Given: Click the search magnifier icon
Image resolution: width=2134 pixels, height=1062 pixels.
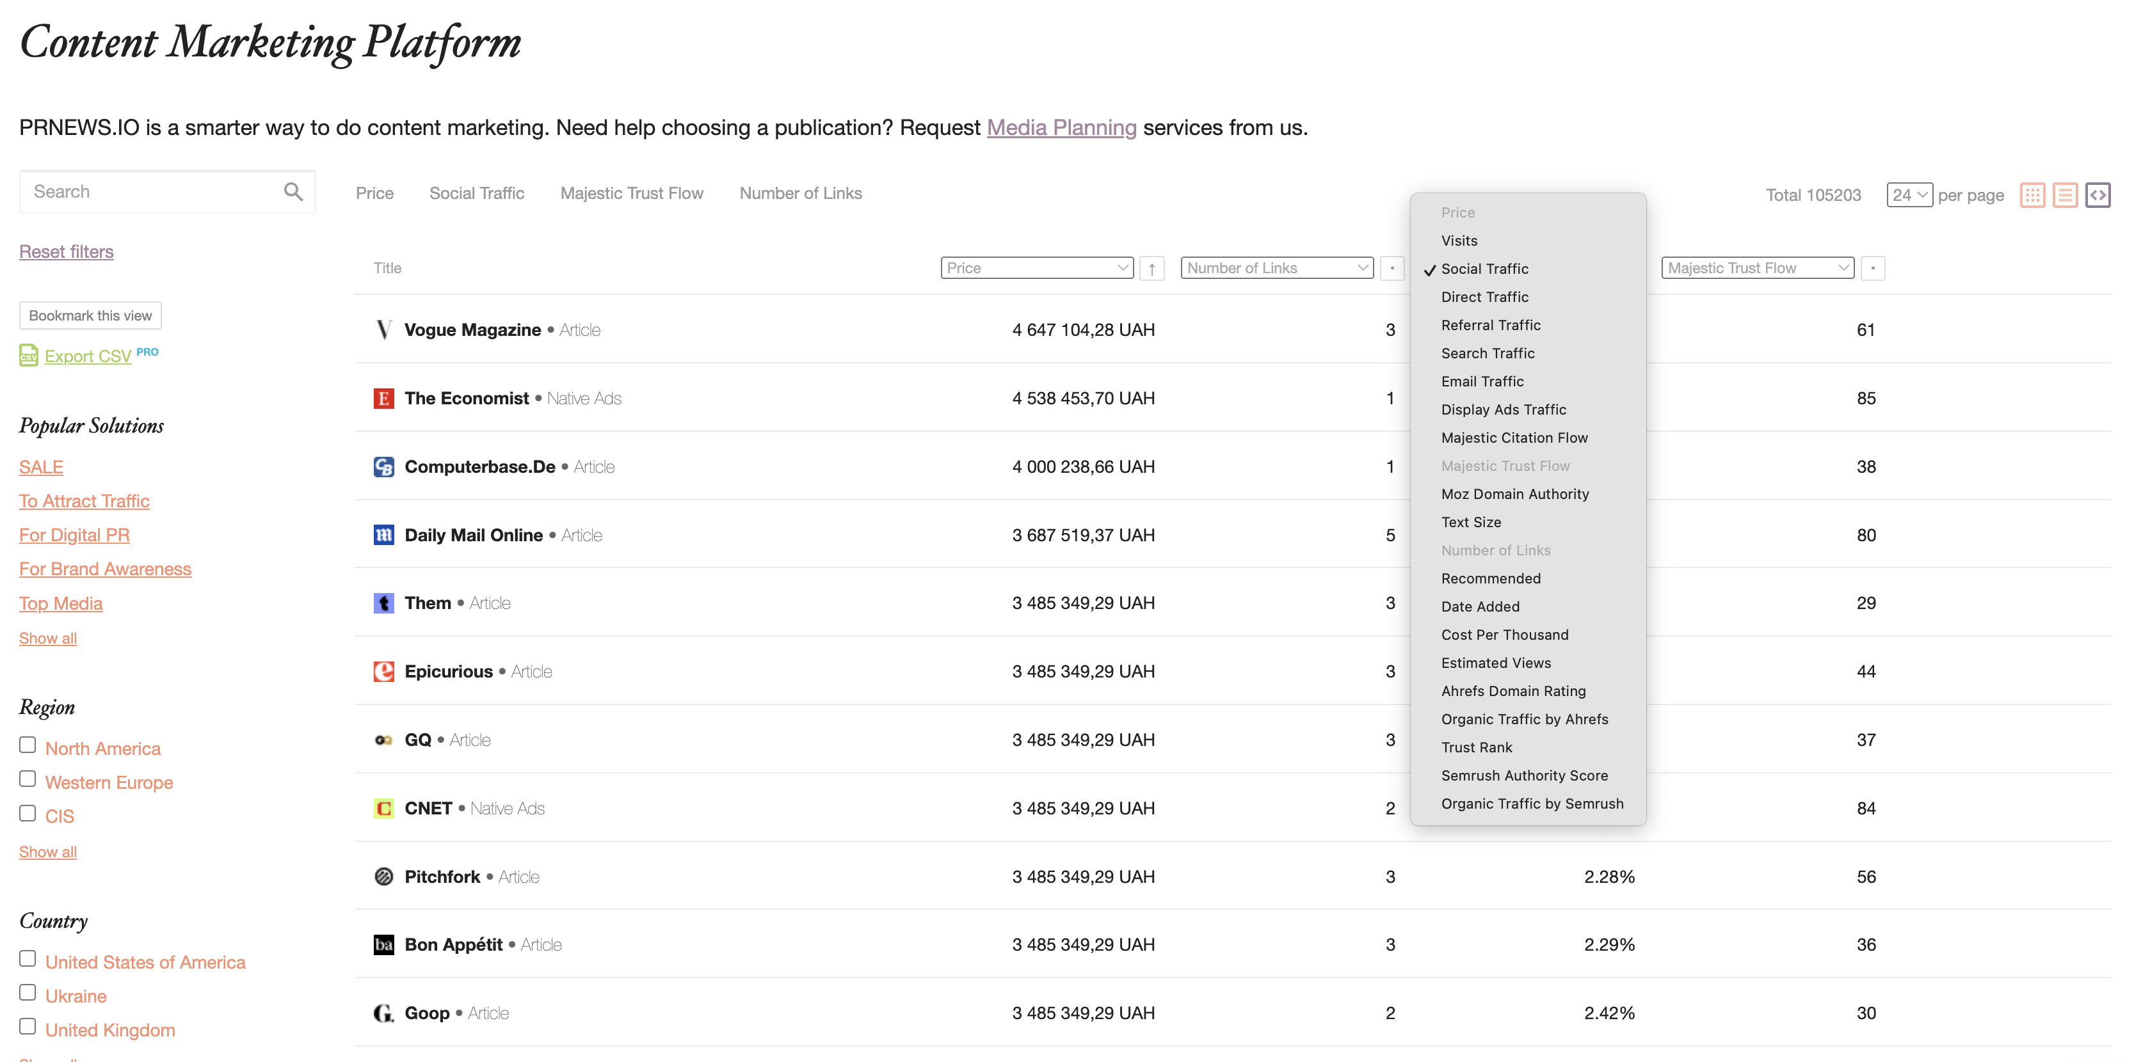Looking at the screenshot, I should point(293,192).
